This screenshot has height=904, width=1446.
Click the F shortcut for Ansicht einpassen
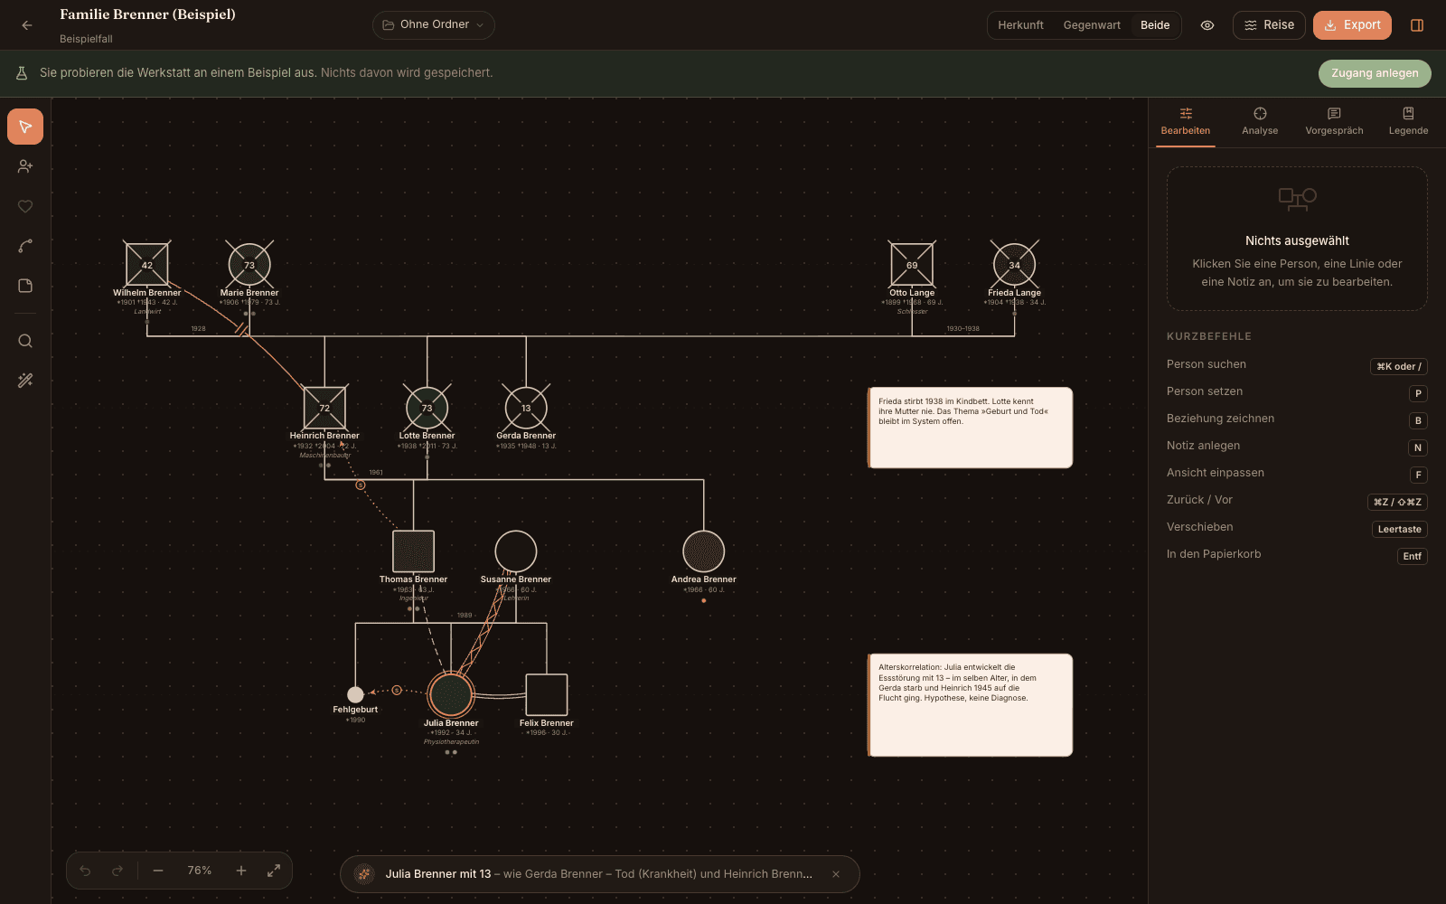(1418, 475)
